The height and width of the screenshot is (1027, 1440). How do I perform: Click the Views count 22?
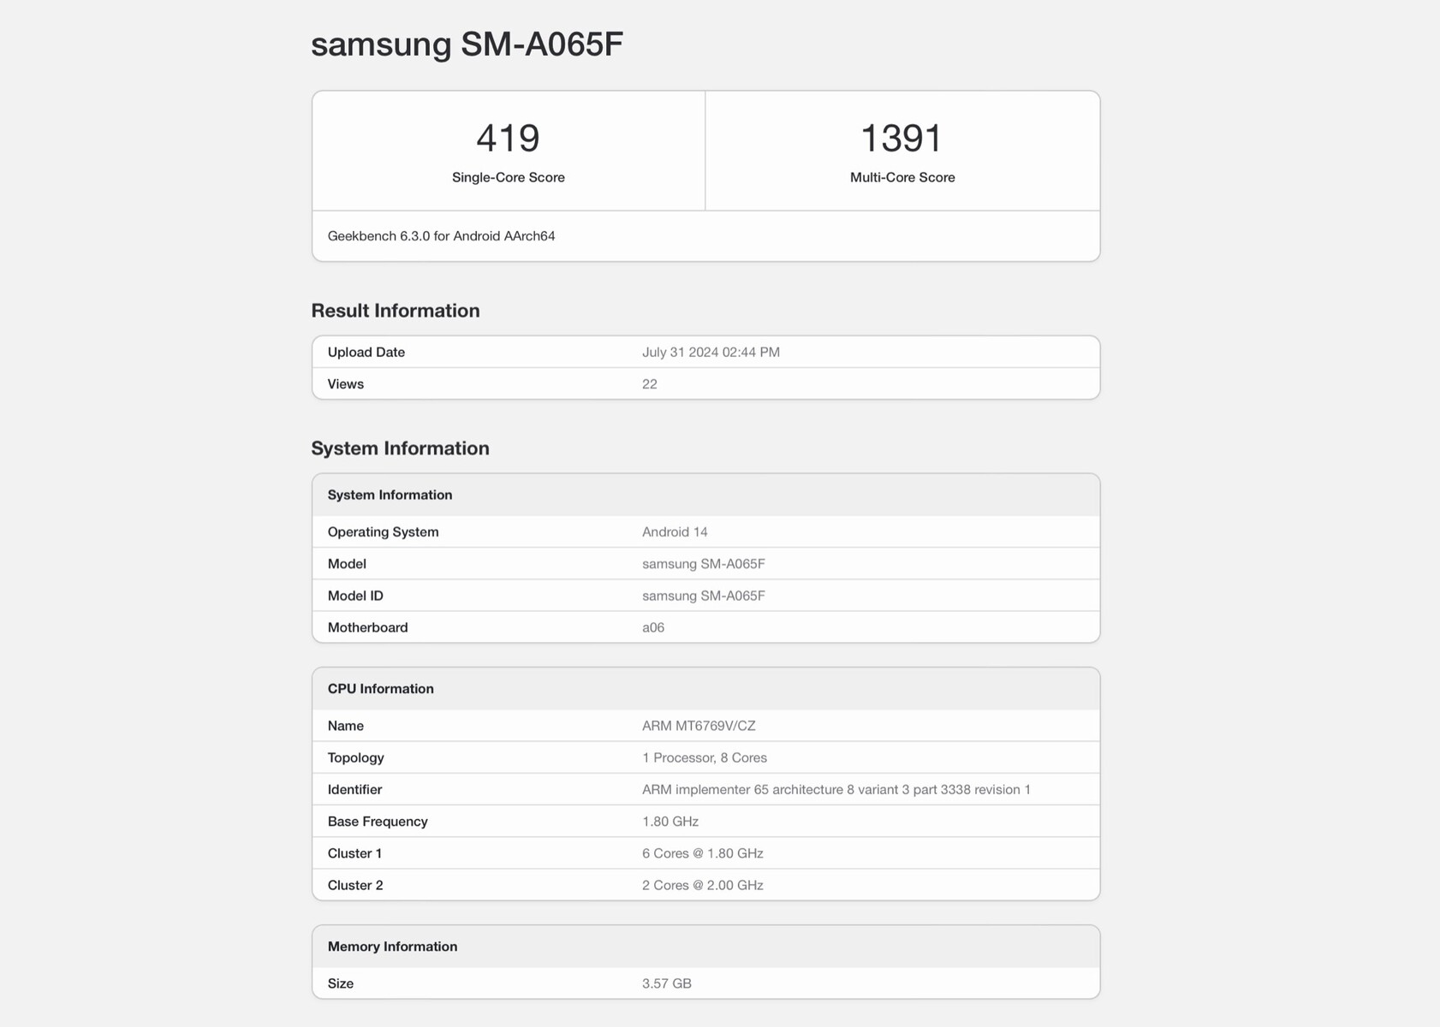click(x=650, y=384)
